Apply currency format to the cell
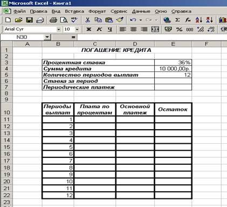This screenshot has height=207, width=227. pyautogui.click(x=168, y=29)
